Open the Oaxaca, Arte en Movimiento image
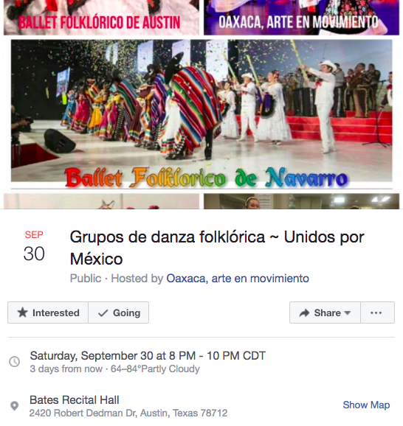 click(301, 18)
